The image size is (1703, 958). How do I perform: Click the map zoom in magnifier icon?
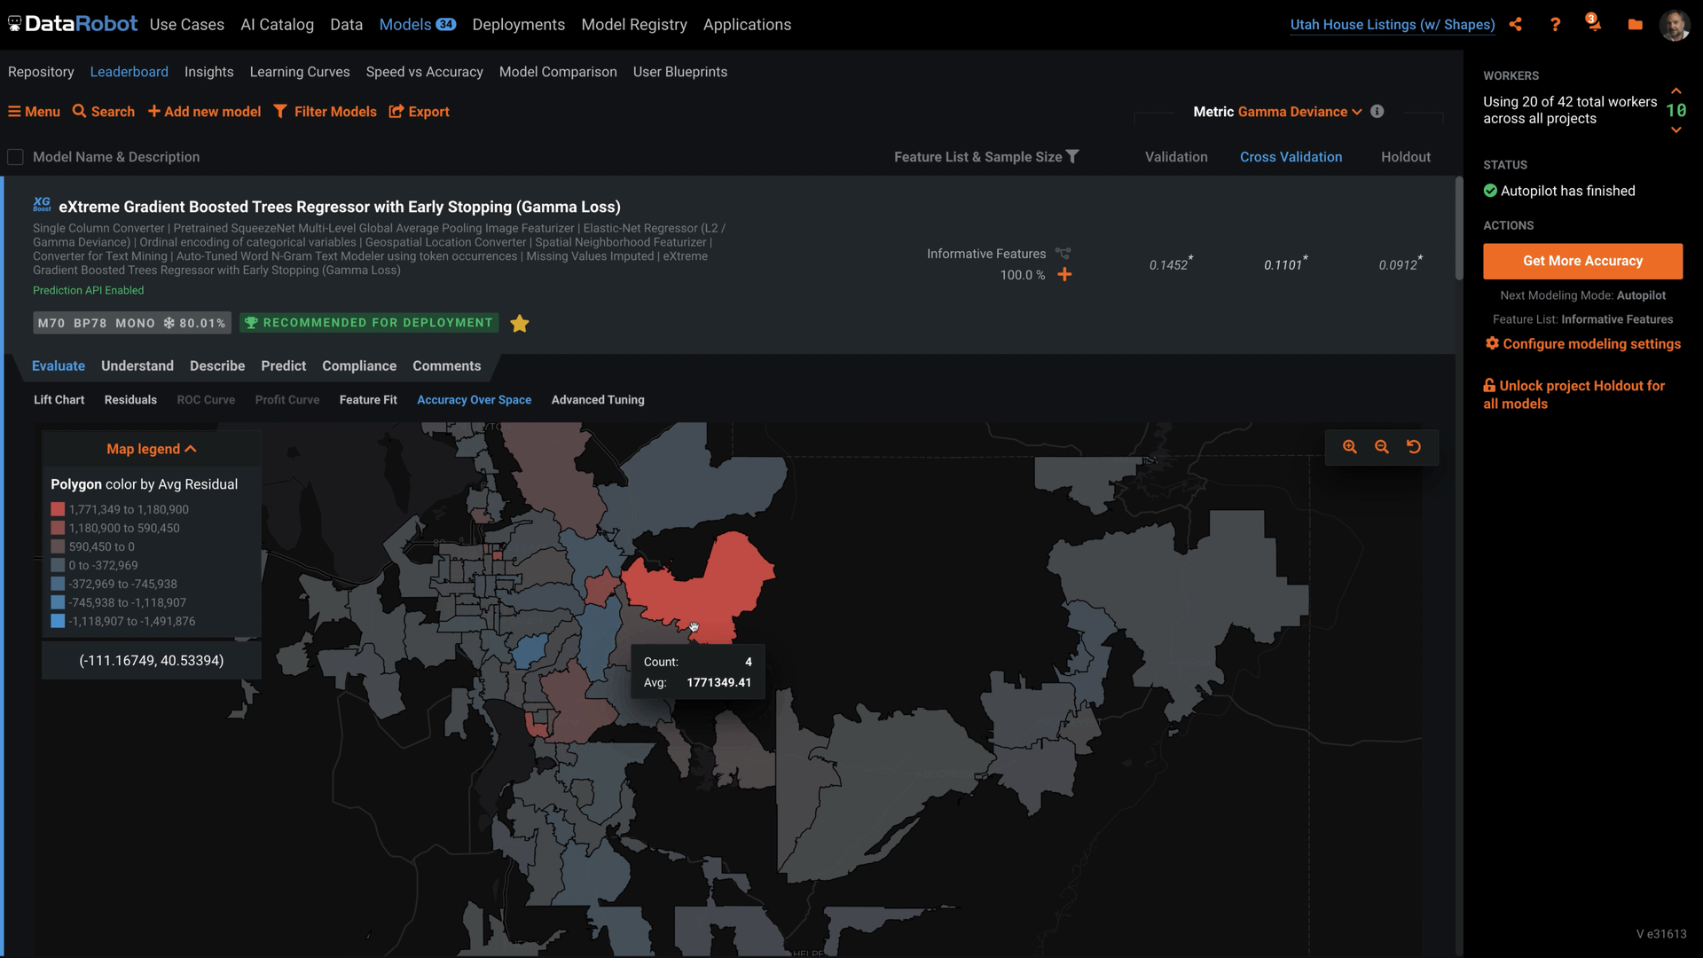click(1349, 447)
